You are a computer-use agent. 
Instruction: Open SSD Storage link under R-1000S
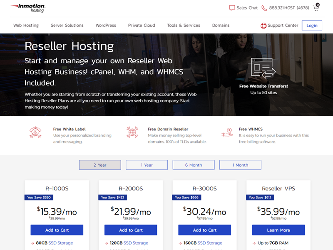61,243
